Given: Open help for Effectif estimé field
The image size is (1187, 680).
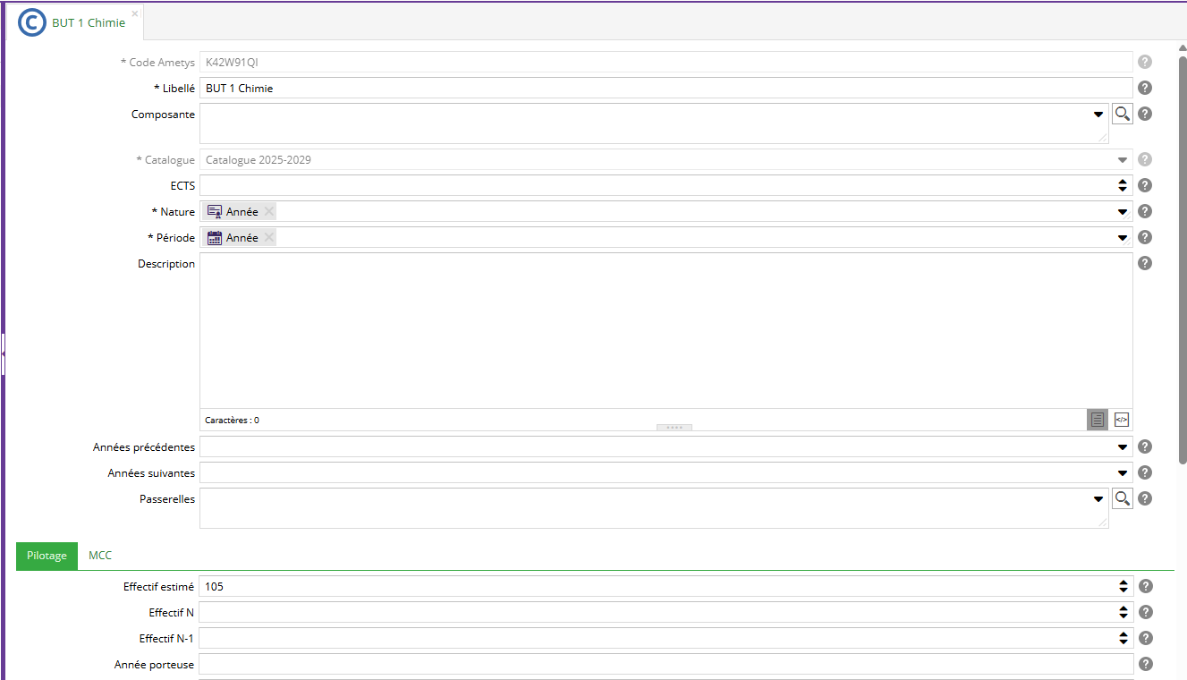Looking at the screenshot, I should 1145,586.
